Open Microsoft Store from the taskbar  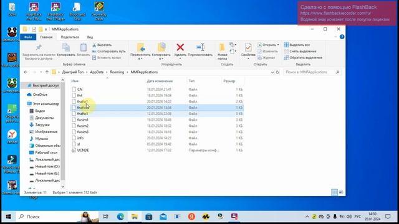click(x=149, y=217)
